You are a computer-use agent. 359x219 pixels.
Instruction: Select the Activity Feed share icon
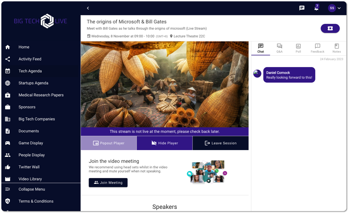pyautogui.click(x=8, y=59)
